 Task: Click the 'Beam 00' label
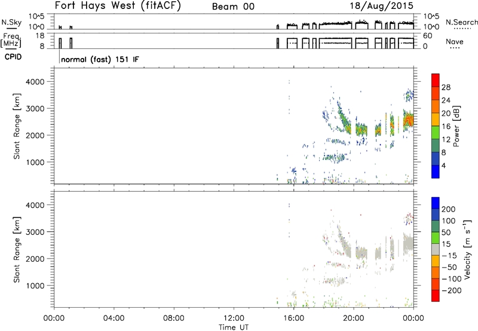point(233,7)
